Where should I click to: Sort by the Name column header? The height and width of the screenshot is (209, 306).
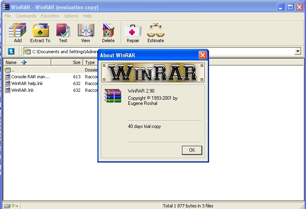(x=27, y=62)
